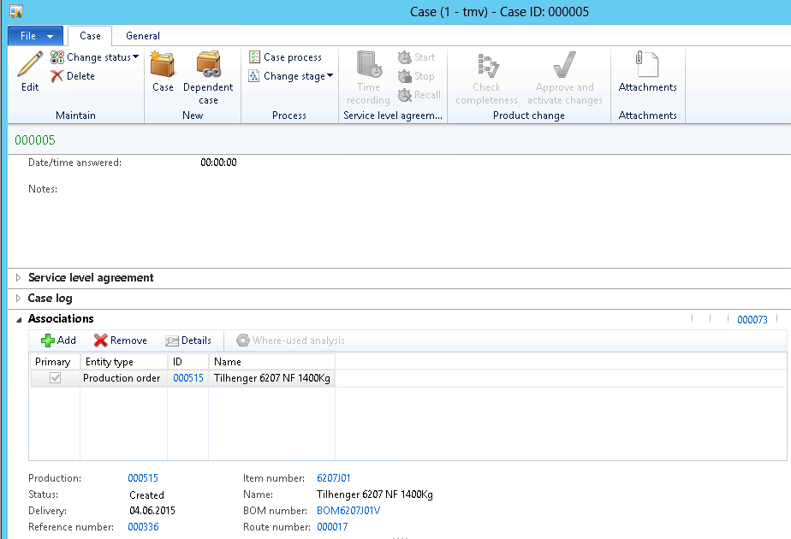Remove the selected association
This screenshot has height=539, width=791.
click(x=121, y=341)
